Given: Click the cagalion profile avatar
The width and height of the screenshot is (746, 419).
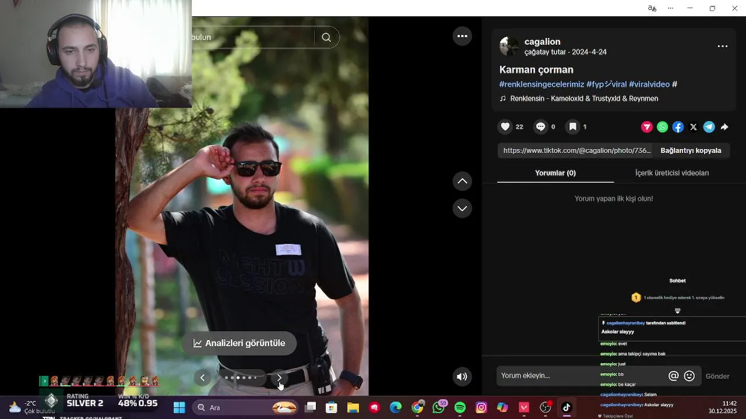Looking at the screenshot, I should [x=509, y=47].
